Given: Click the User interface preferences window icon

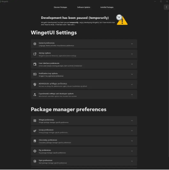Looking at the screenshot, I should coord(35,64).
